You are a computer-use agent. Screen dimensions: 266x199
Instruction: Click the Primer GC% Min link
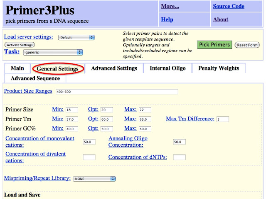click(x=58, y=128)
